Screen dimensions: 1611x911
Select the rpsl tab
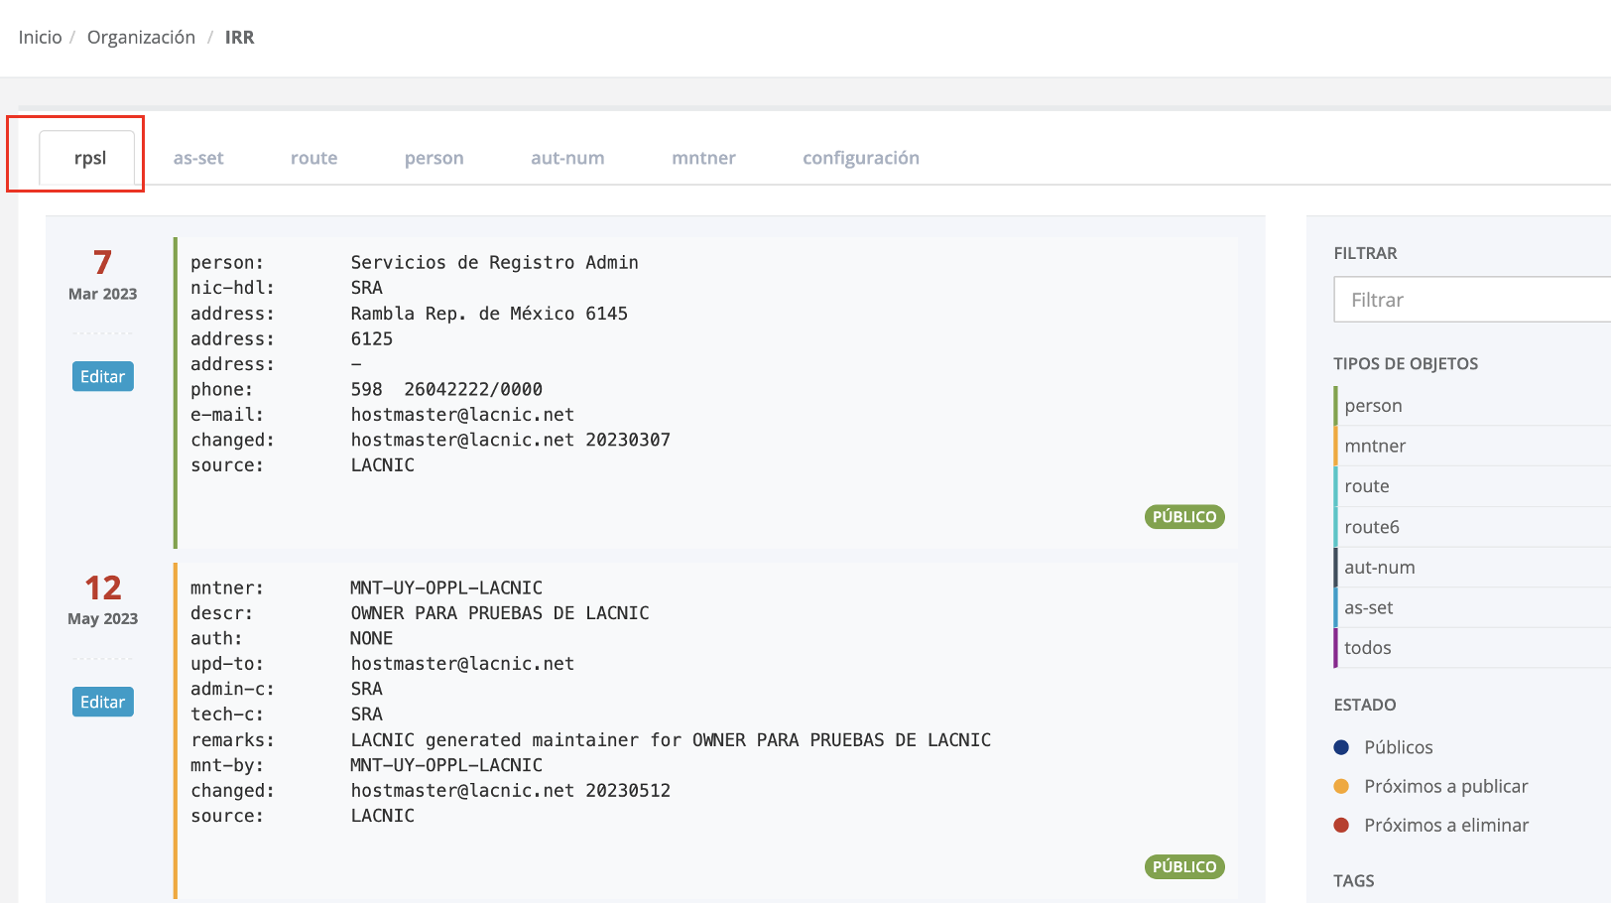(x=89, y=158)
